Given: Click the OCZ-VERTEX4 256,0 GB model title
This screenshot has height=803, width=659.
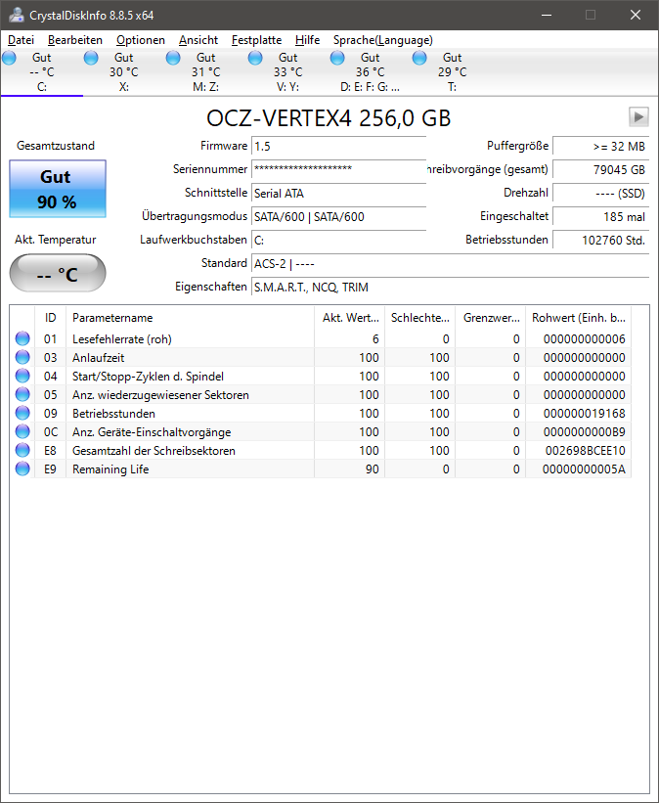Looking at the screenshot, I should (329, 118).
